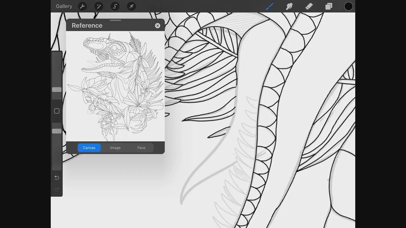Viewport: 406px width, 228px height.
Task: Activate the Selection tool
Action: click(x=115, y=6)
